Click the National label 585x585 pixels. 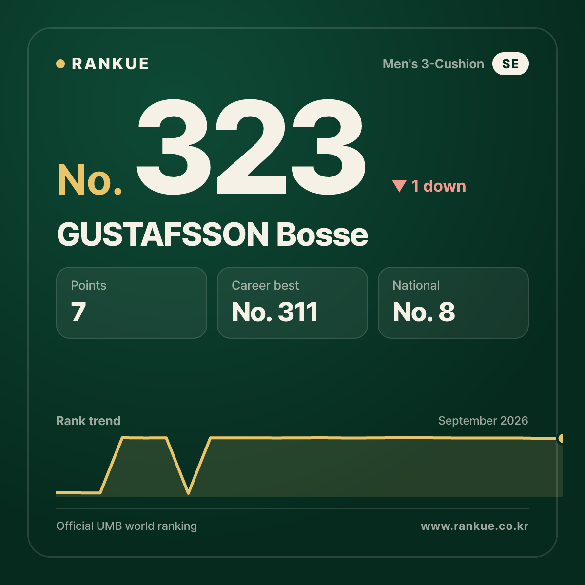point(416,285)
